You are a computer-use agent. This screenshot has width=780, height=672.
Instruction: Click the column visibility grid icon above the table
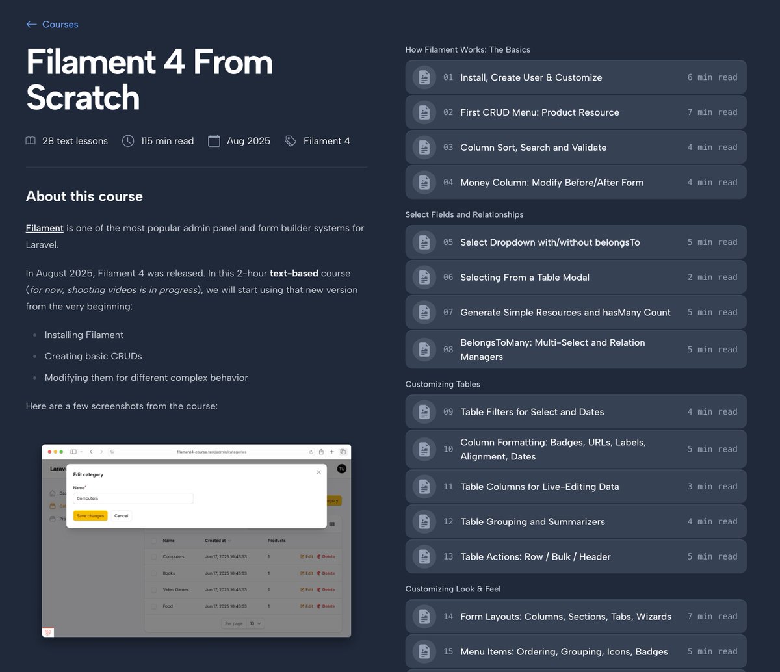click(x=332, y=524)
